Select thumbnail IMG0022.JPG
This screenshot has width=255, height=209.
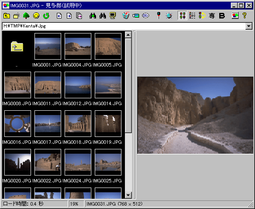(48, 162)
